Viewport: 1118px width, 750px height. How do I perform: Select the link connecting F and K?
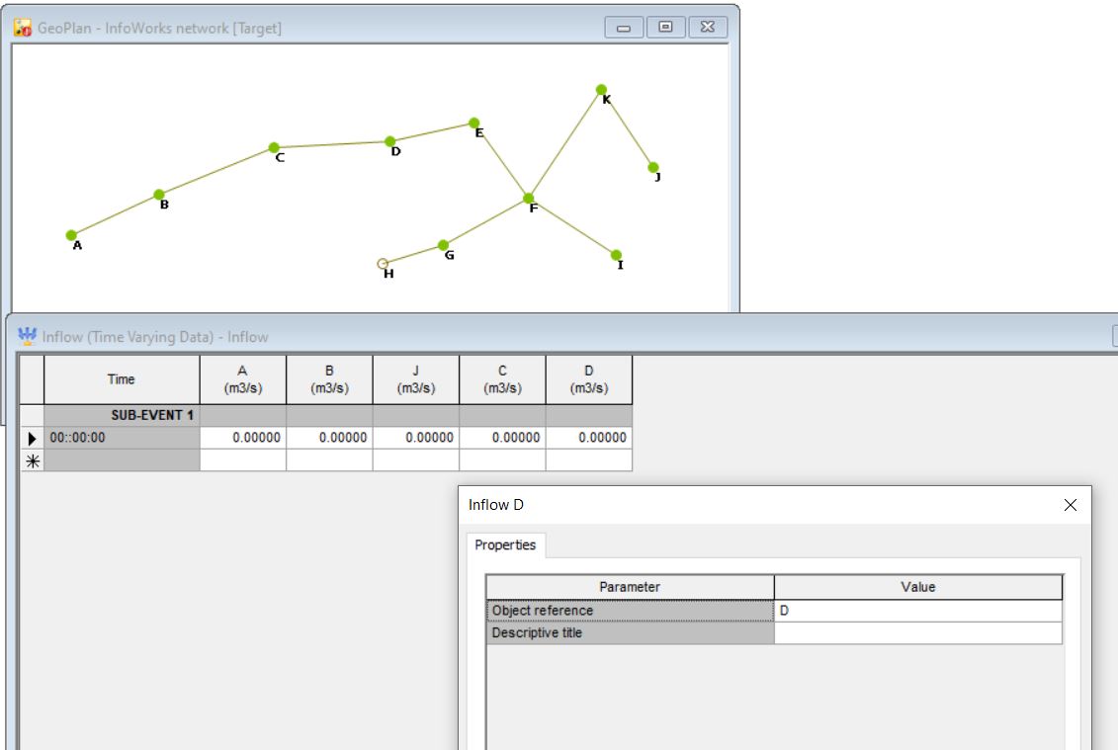[563, 143]
